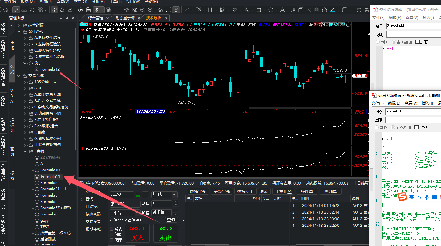Collapse the 交易系统 tree folder

tap(19, 76)
